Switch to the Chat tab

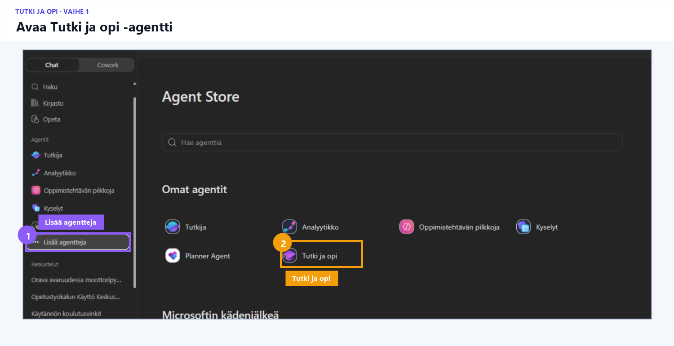(x=52, y=65)
